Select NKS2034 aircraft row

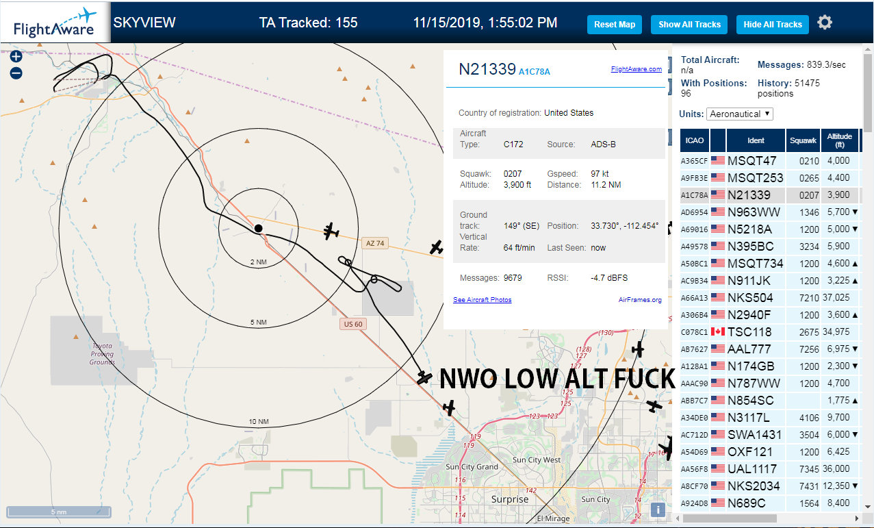(771, 486)
